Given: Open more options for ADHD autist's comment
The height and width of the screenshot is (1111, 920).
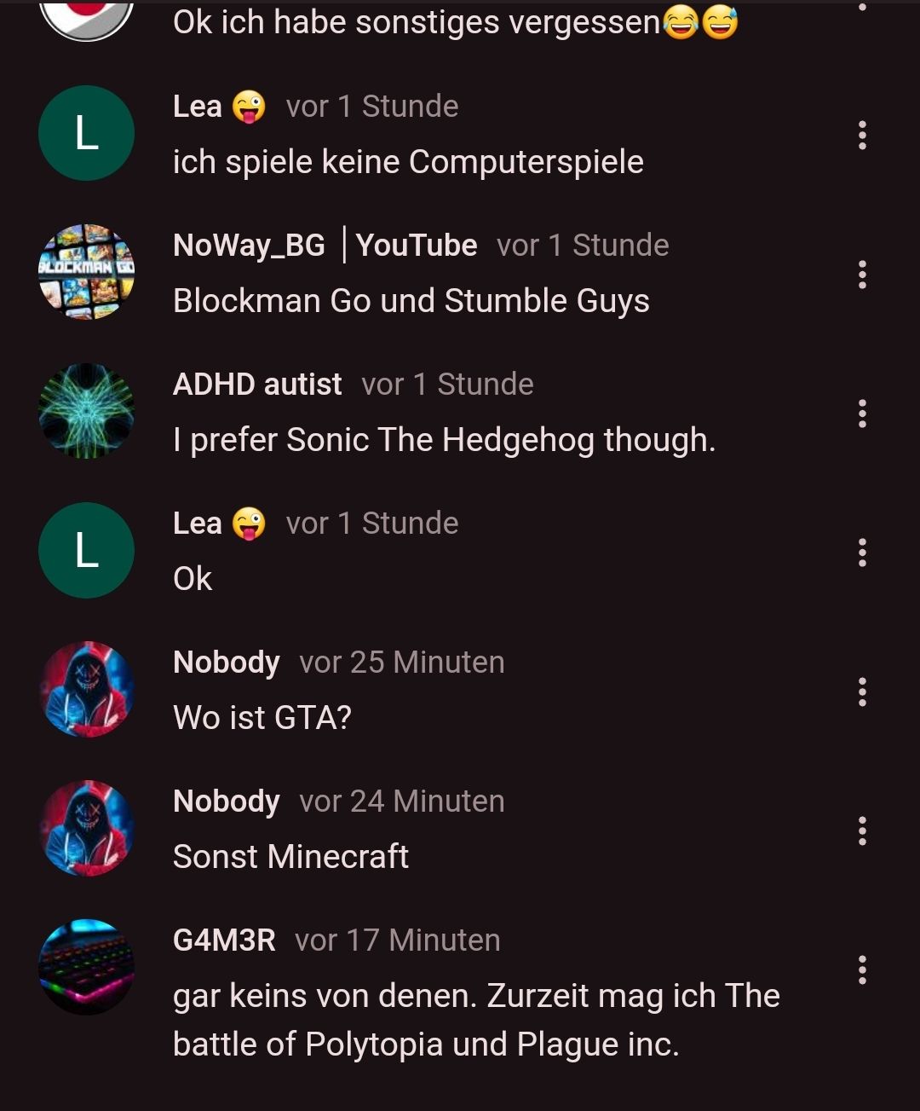Looking at the screenshot, I should tap(862, 413).
